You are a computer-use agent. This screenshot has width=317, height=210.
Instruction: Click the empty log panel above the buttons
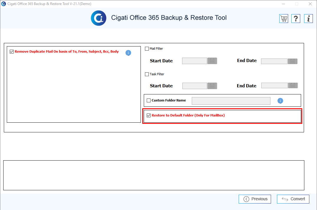pos(154,175)
